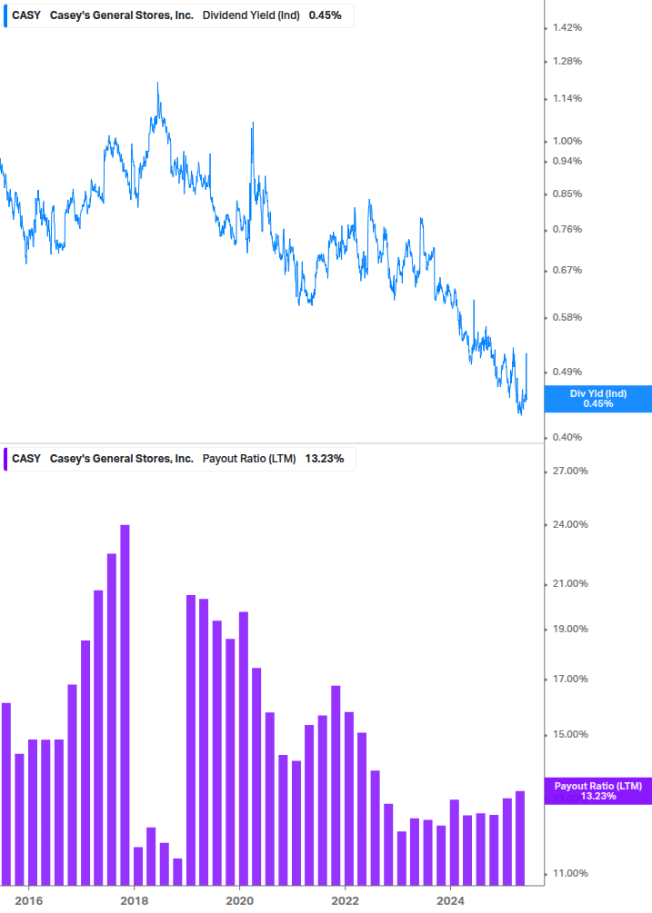Image resolution: width=652 pixels, height=913 pixels.
Task: Click the 0.40% dividend yield axis label
Action: [567, 437]
